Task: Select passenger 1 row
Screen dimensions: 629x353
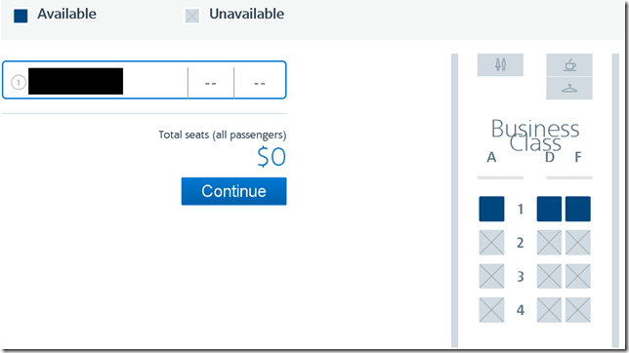Action: tap(144, 80)
